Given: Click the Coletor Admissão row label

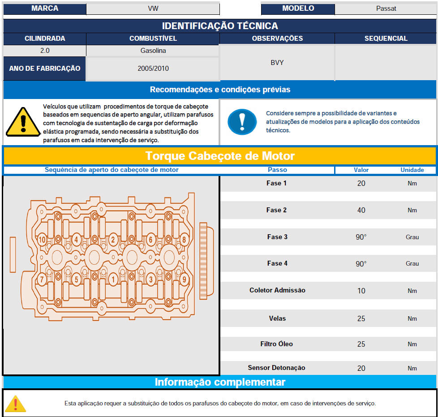Looking at the screenshot, I should pos(277,290).
